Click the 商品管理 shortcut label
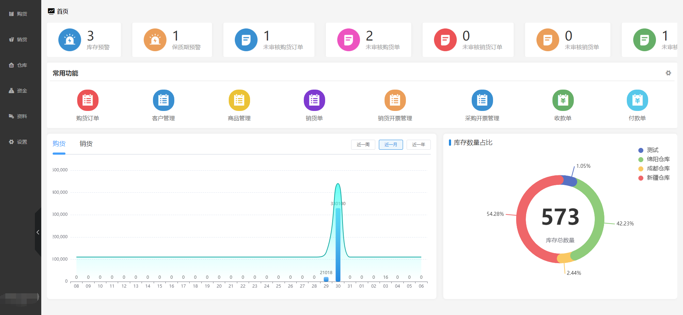 point(239,118)
